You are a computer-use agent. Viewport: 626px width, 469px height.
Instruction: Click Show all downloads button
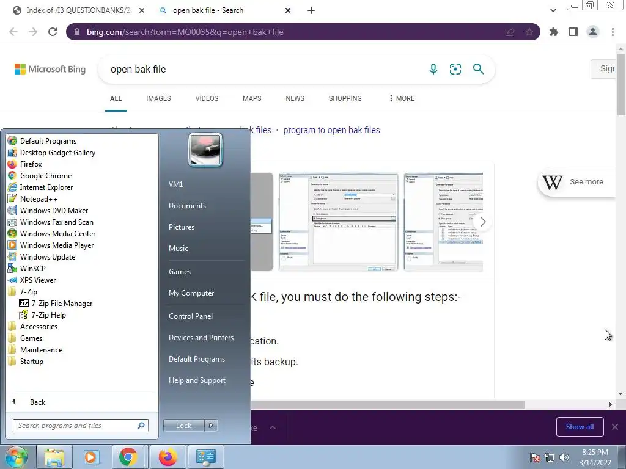point(580,427)
